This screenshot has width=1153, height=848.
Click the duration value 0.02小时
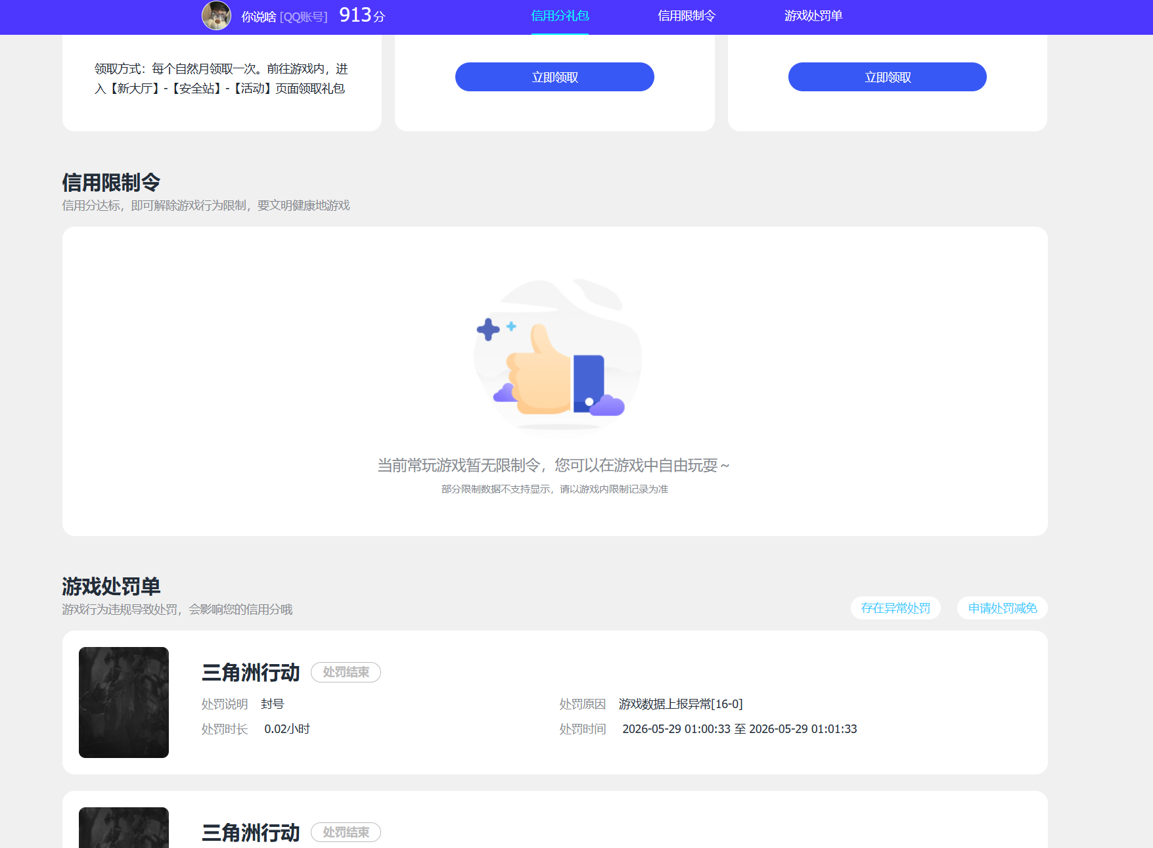287,729
